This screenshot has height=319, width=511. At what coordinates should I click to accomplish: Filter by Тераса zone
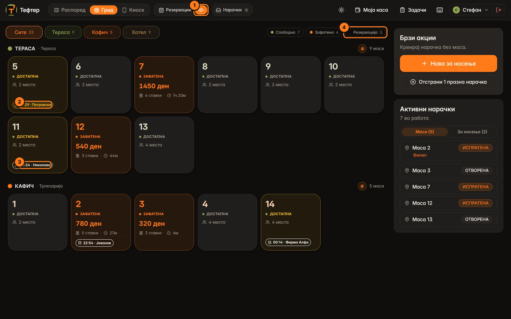(63, 32)
